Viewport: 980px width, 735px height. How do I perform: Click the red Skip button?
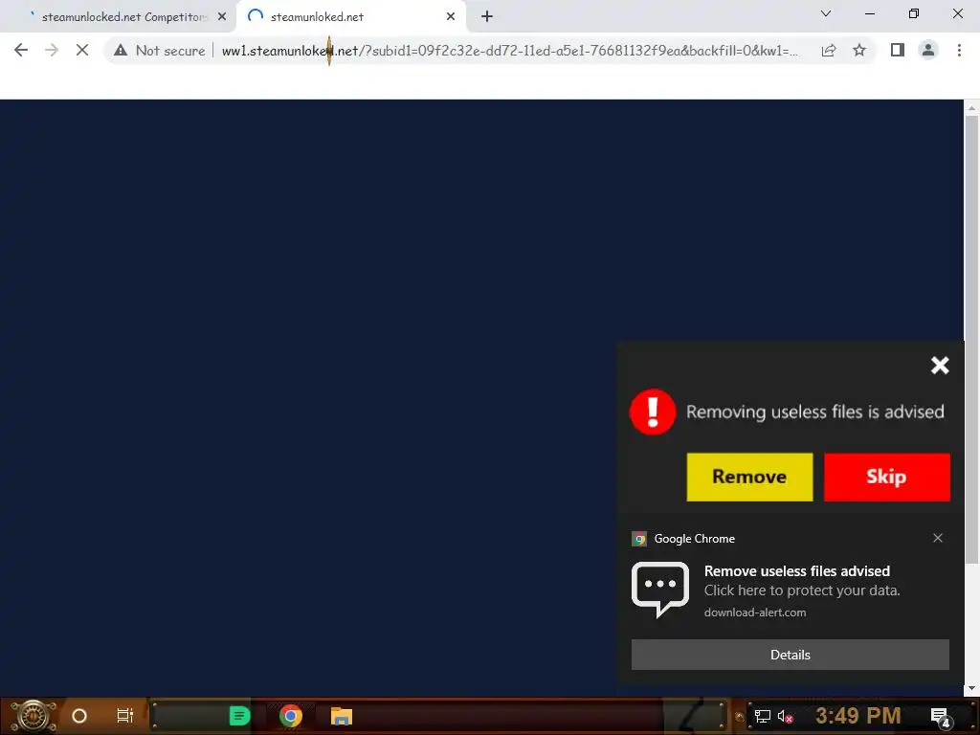(x=887, y=477)
